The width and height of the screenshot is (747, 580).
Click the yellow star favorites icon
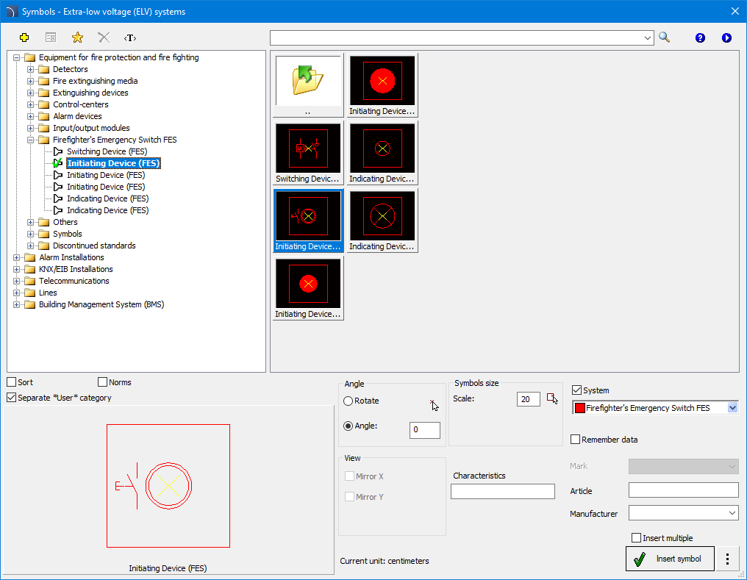click(77, 37)
